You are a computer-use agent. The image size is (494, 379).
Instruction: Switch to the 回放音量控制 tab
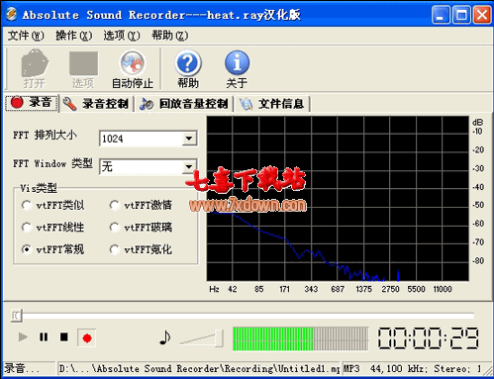click(184, 104)
